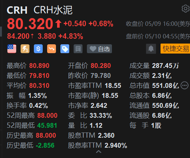
Task: Click the gray notes bookmark icon
Action: (78, 49)
